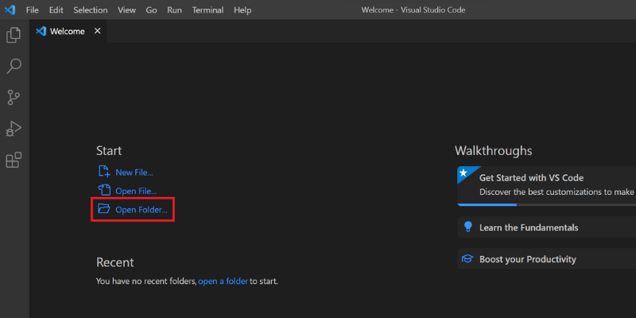Click the Start heading text

coord(109,151)
